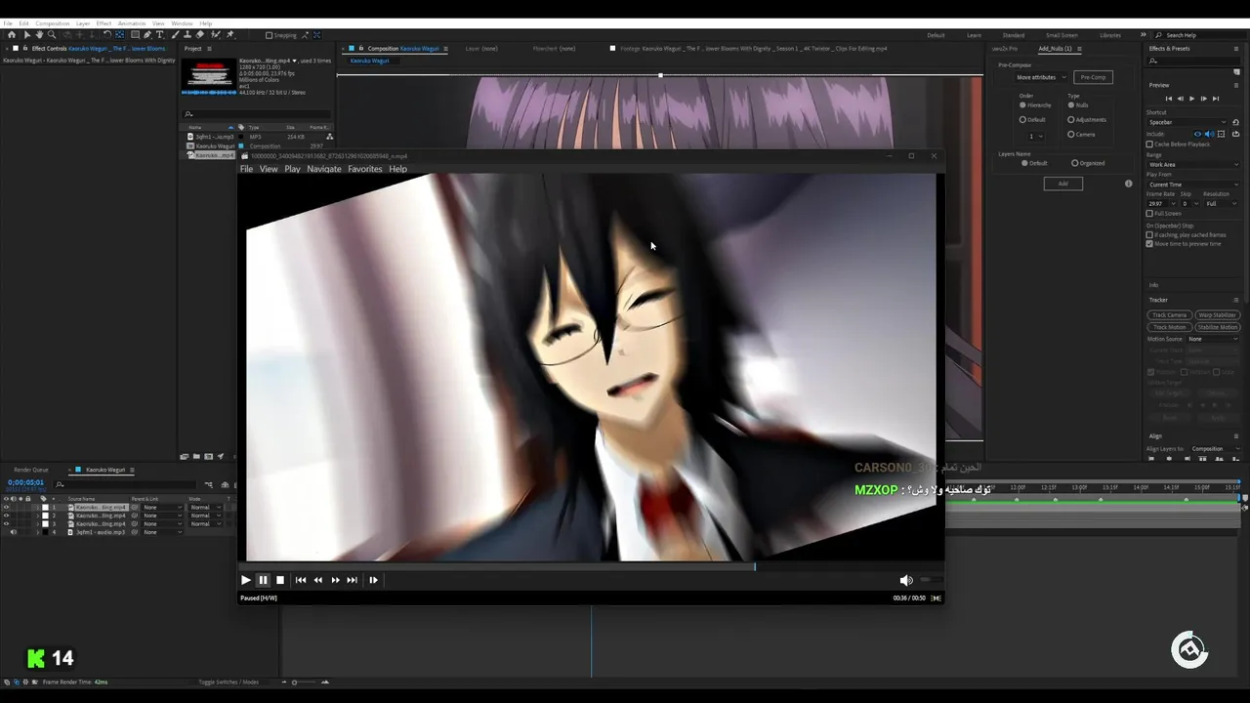Open the Spacebar shortcut dropdown
The height and width of the screenshot is (703, 1250).
pos(1187,122)
